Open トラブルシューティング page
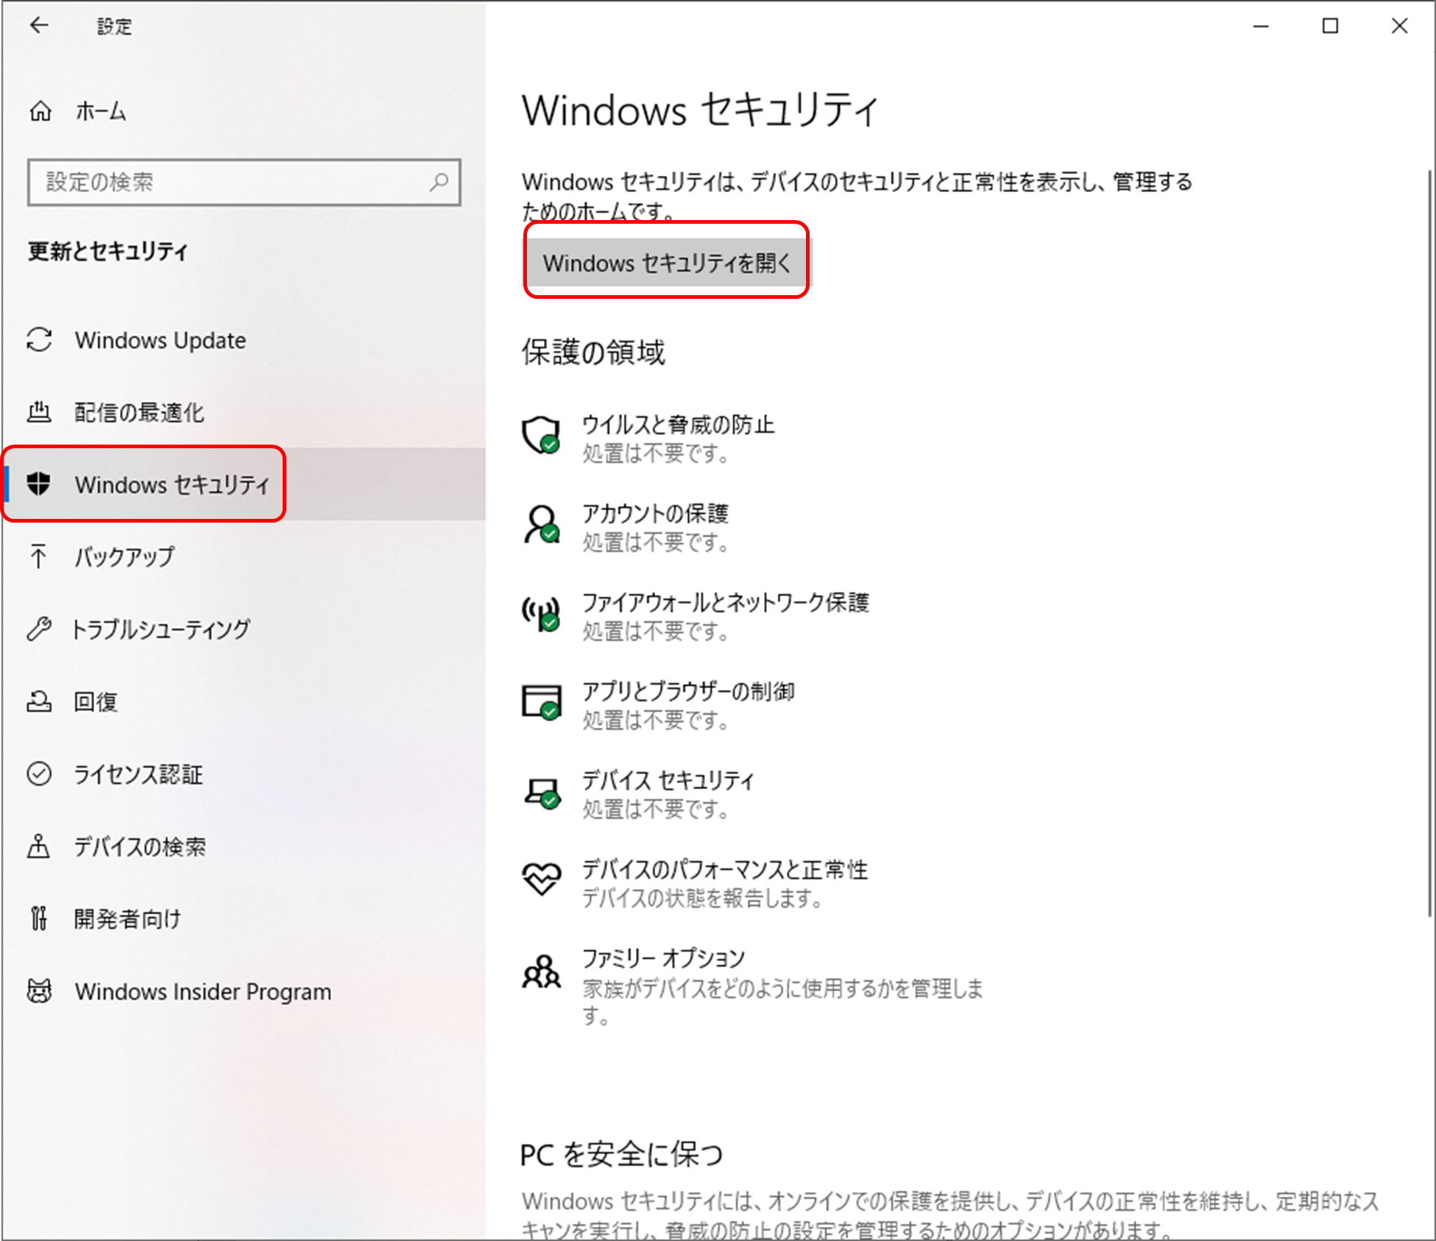 click(x=243, y=629)
